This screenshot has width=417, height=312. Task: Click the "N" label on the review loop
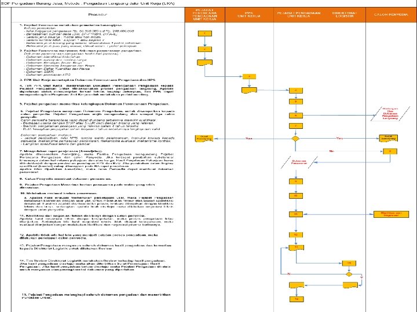tap(289, 274)
